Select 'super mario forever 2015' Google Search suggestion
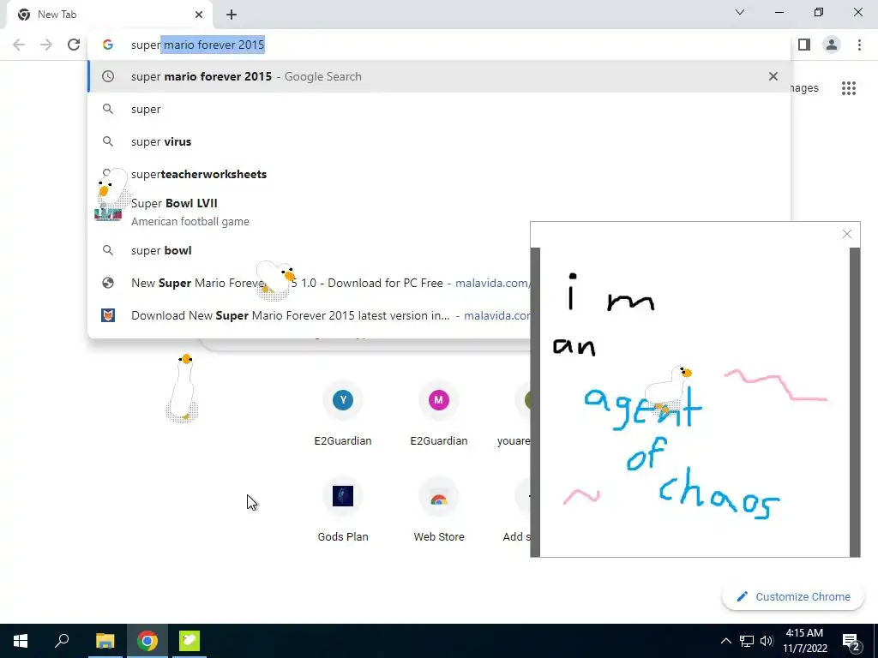Image resolution: width=878 pixels, height=658 pixels. [439, 76]
